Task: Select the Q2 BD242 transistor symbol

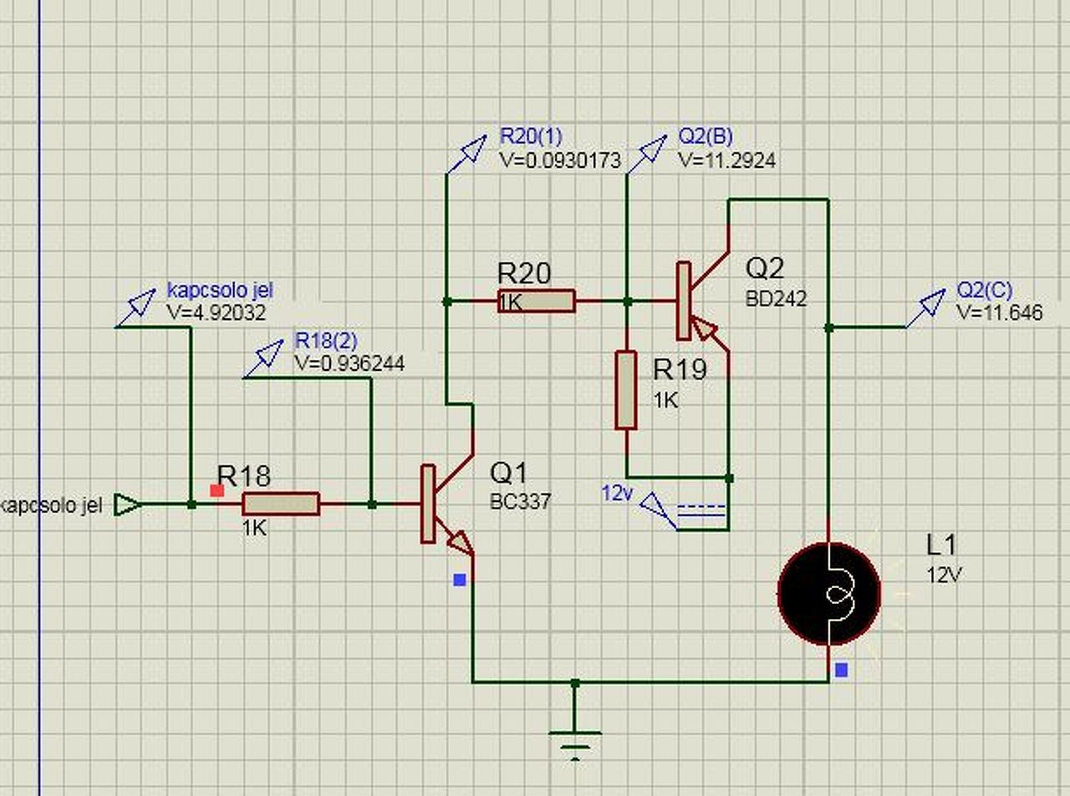Action: [x=702, y=301]
